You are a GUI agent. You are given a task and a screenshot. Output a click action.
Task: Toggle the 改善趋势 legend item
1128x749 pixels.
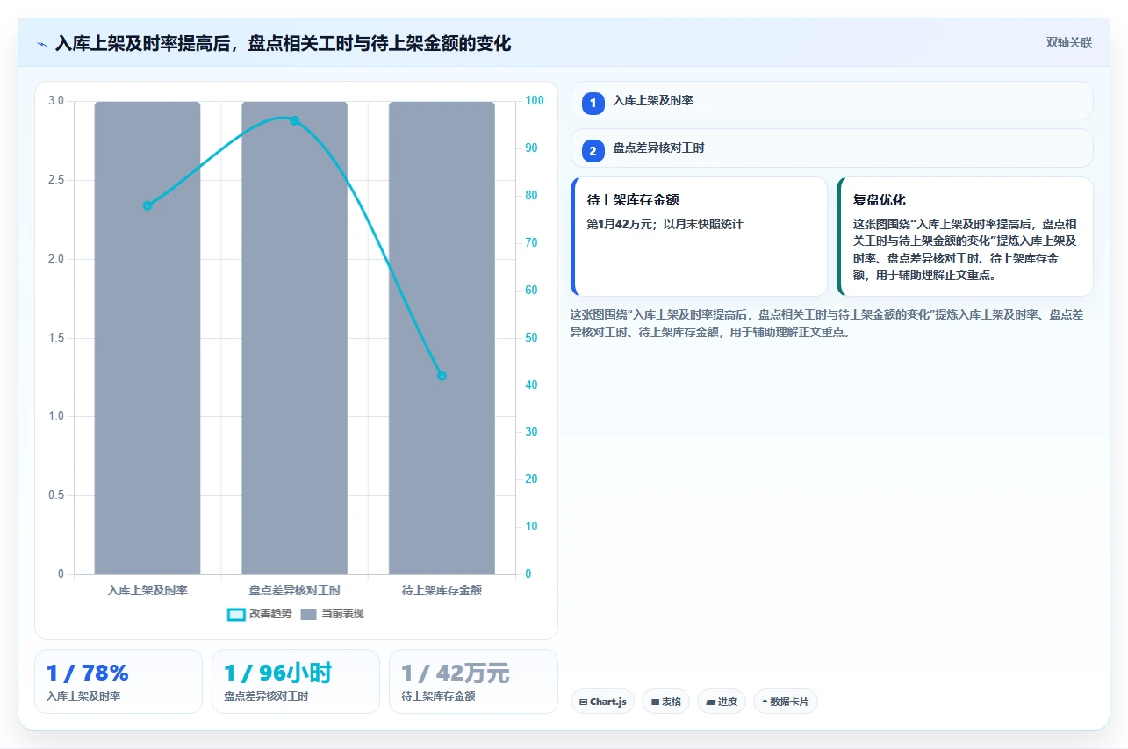coord(259,614)
